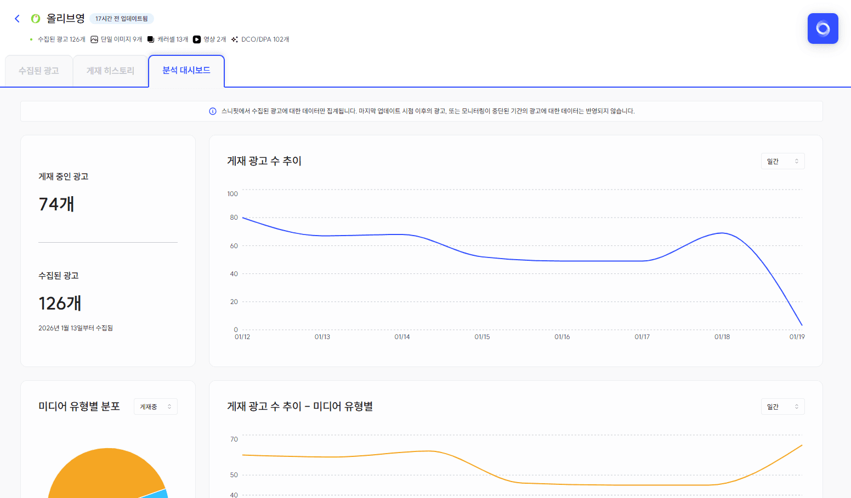
Task: Click 수집된 광고 126개 summary text
Action: (x=61, y=39)
